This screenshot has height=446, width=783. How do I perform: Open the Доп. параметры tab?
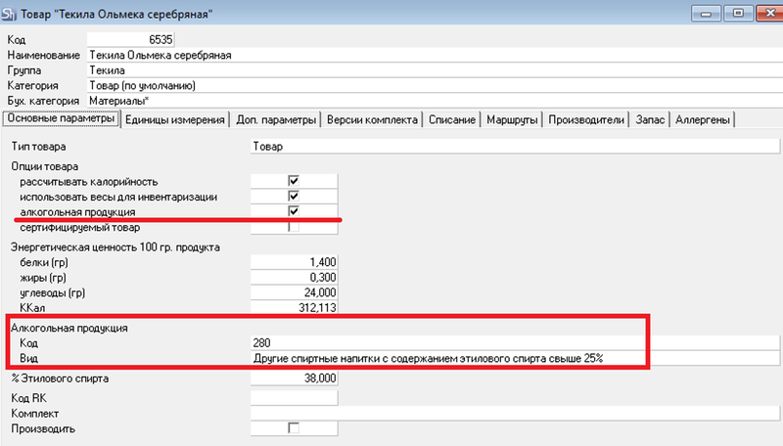(276, 119)
